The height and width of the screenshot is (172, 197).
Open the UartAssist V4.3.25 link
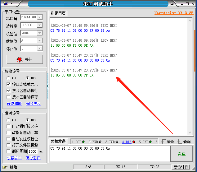pyautogui.click(x=174, y=13)
